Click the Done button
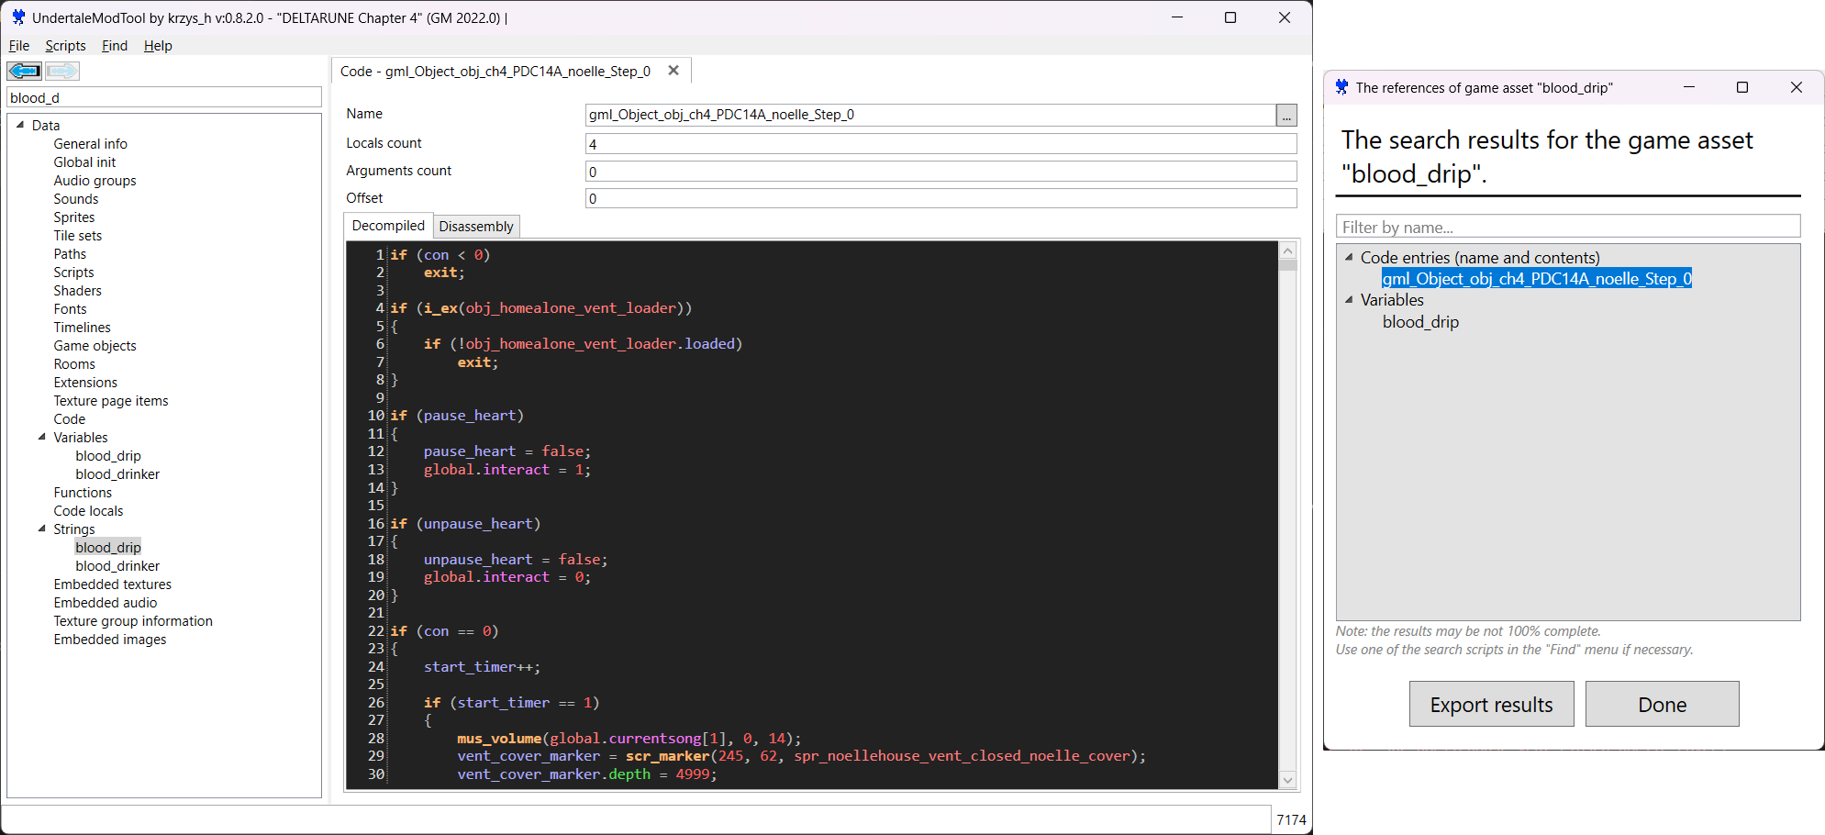Image resolution: width=1825 pixels, height=835 pixels. pyautogui.click(x=1662, y=704)
